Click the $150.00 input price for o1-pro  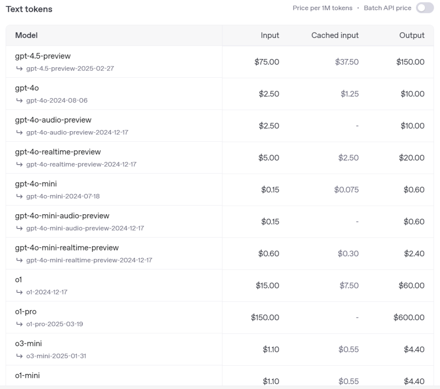click(265, 317)
